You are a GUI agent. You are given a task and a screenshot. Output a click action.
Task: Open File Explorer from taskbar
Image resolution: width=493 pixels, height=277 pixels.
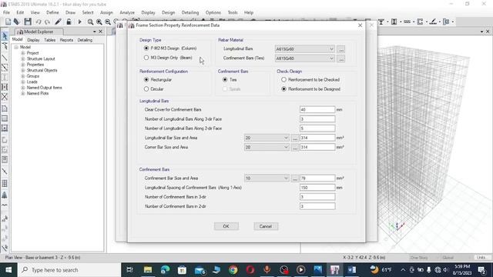coord(148,270)
